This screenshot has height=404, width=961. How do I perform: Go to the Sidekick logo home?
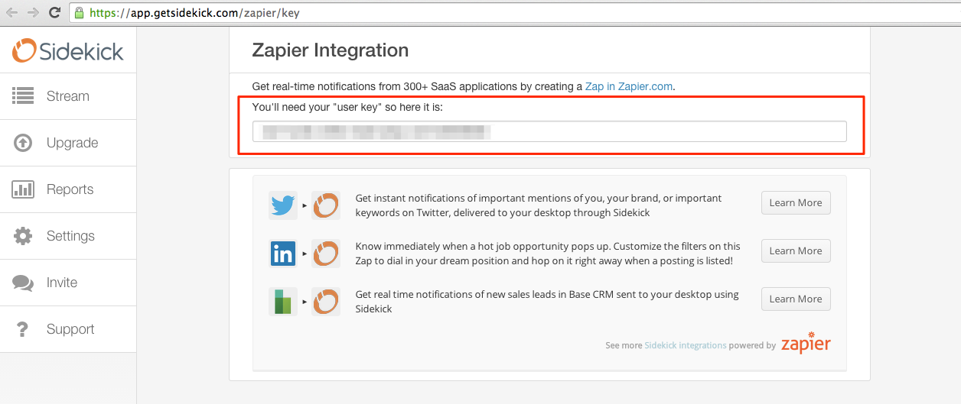68,50
